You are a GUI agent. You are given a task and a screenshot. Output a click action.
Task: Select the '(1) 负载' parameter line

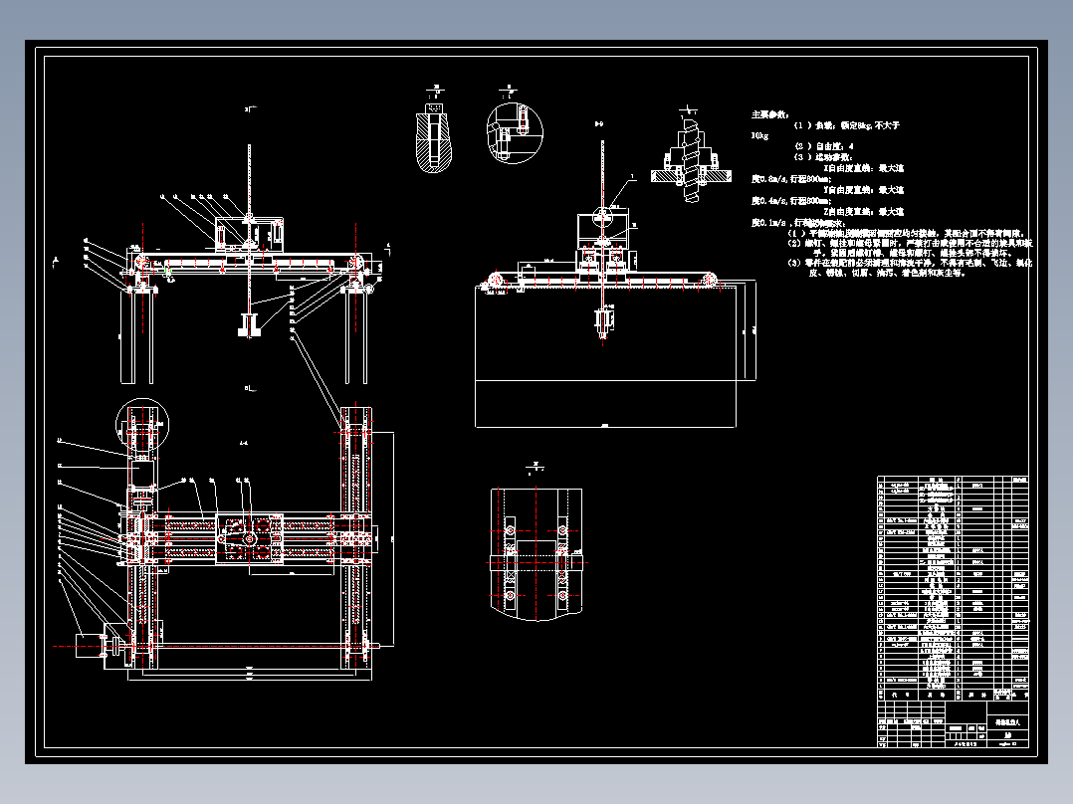tap(847, 125)
